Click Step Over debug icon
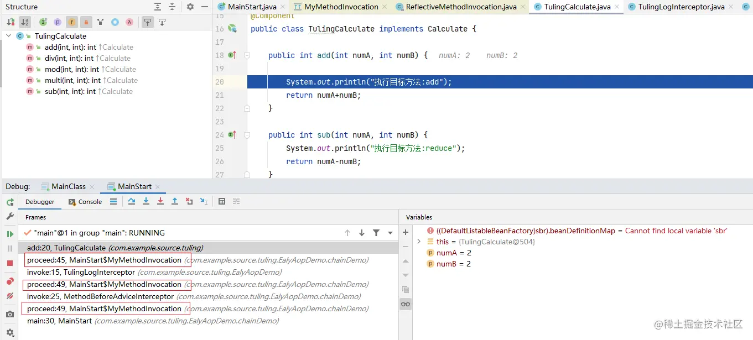Viewport: 753px width, 340px height. [x=132, y=202]
